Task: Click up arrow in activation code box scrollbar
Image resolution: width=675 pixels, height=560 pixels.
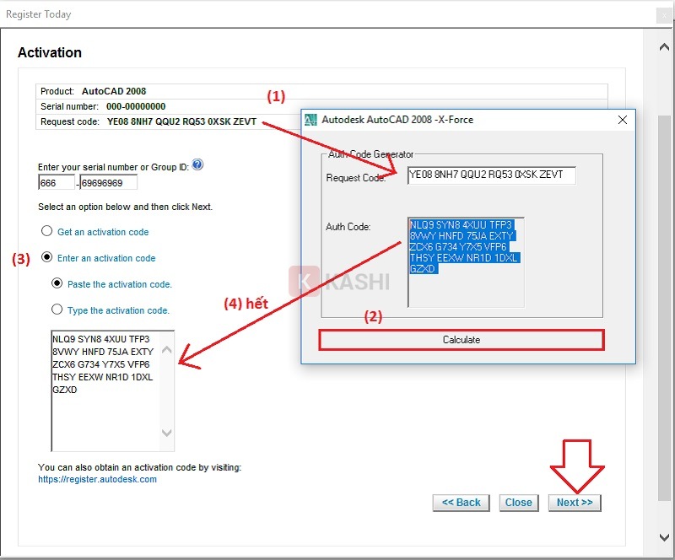Action: [x=166, y=349]
